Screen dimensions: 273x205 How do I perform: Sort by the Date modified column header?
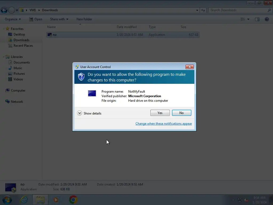click(x=127, y=27)
